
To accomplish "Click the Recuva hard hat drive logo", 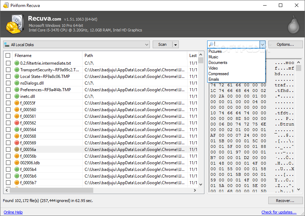I will (15, 24).
